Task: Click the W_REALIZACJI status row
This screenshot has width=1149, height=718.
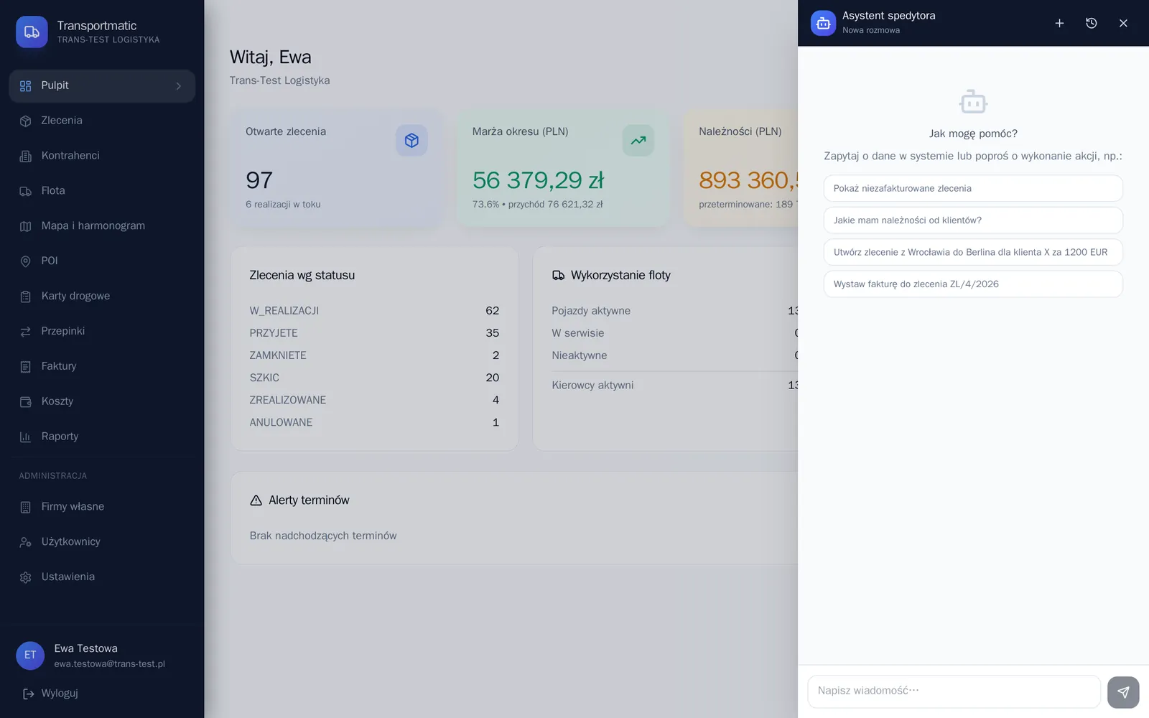Action: [374, 311]
